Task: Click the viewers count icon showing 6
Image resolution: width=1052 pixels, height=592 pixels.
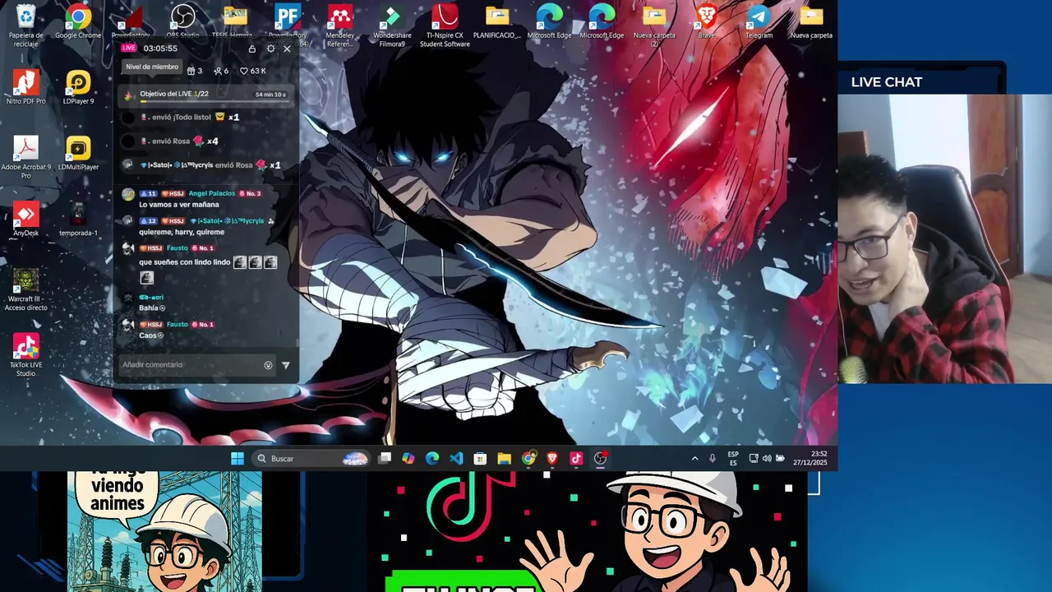Action: click(220, 71)
